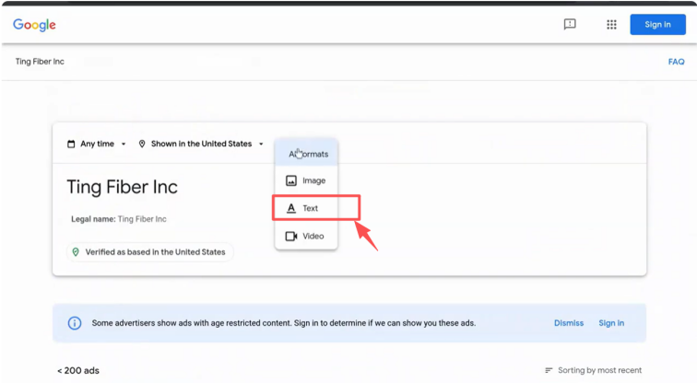Viewport: 697px width, 383px height.
Task: Click the video camera icon
Action: click(291, 236)
